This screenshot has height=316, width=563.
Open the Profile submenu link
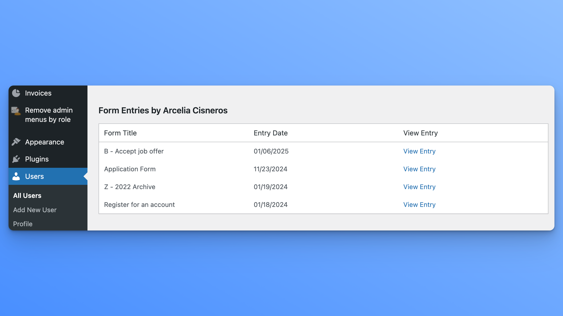click(x=23, y=224)
